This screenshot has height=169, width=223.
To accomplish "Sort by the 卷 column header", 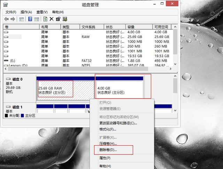I will click(21, 27).
